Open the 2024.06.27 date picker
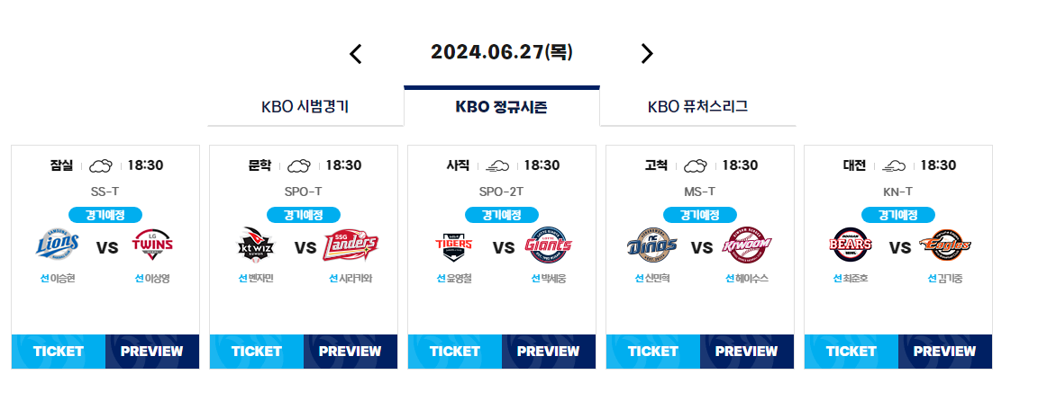This screenshot has height=401, width=1038. [502, 52]
